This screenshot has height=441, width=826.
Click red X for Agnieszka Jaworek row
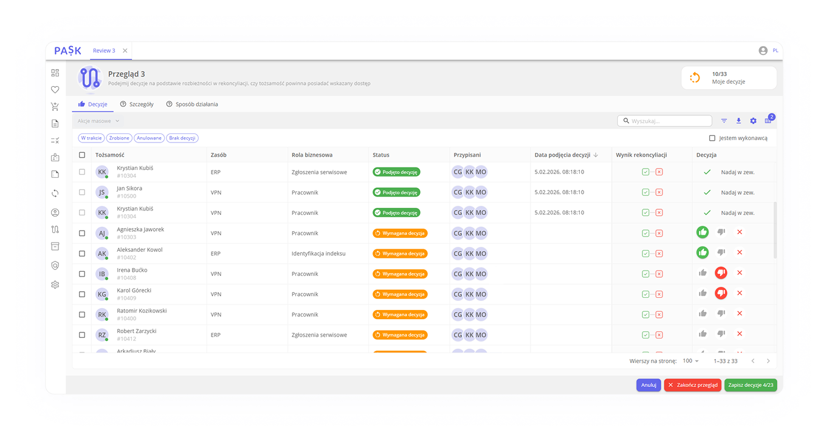pos(740,232)
